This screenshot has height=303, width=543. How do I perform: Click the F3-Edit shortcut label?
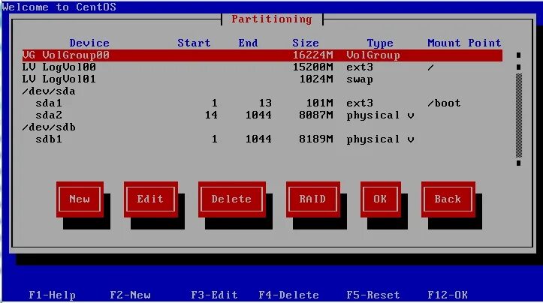[214, 295]
